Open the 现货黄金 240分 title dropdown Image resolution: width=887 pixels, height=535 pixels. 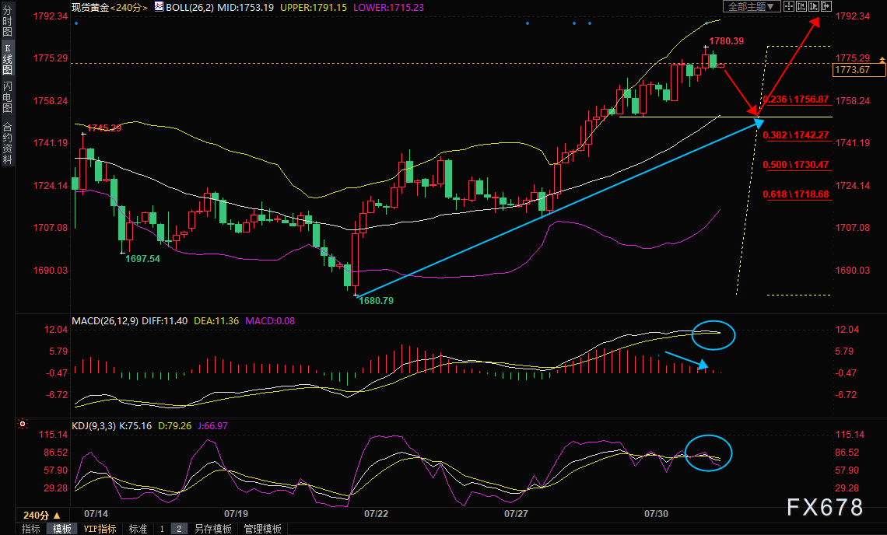pos(110,7)
